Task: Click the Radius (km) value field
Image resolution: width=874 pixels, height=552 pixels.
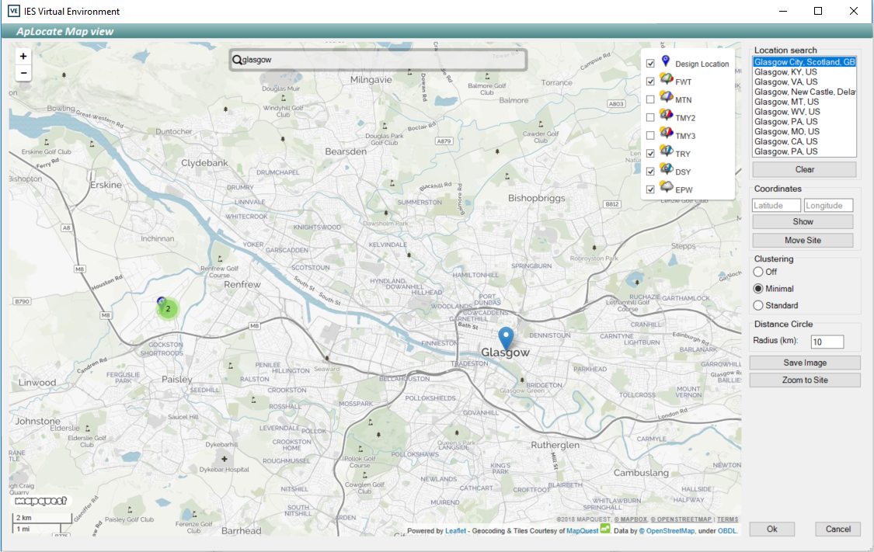Action: point(827,342)
